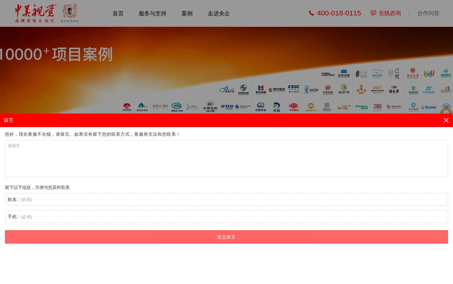Screen dimensions: 453x284
Task: Click the phone number 400-018-0115
Action: click(339, 13)
